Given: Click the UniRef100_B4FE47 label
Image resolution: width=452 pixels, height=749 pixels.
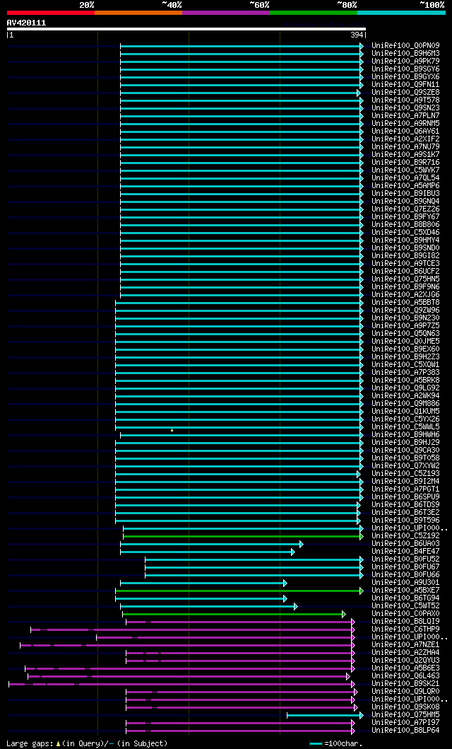Looking at the screenshot, I should pyautogui.click(x=406, y=551).
